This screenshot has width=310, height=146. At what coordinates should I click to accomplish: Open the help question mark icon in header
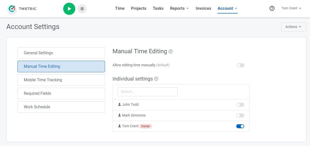tap(272, 8)
